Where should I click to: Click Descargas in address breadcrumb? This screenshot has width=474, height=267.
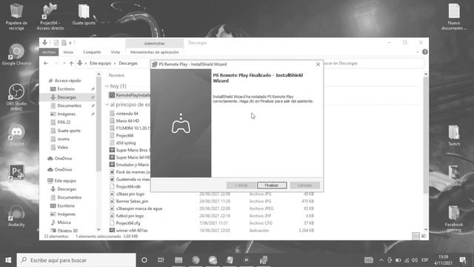tap(128, 63)
